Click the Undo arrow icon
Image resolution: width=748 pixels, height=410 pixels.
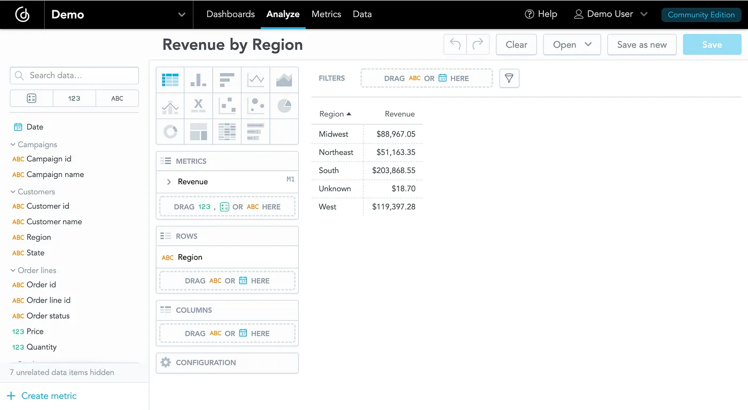pos(455,44)
